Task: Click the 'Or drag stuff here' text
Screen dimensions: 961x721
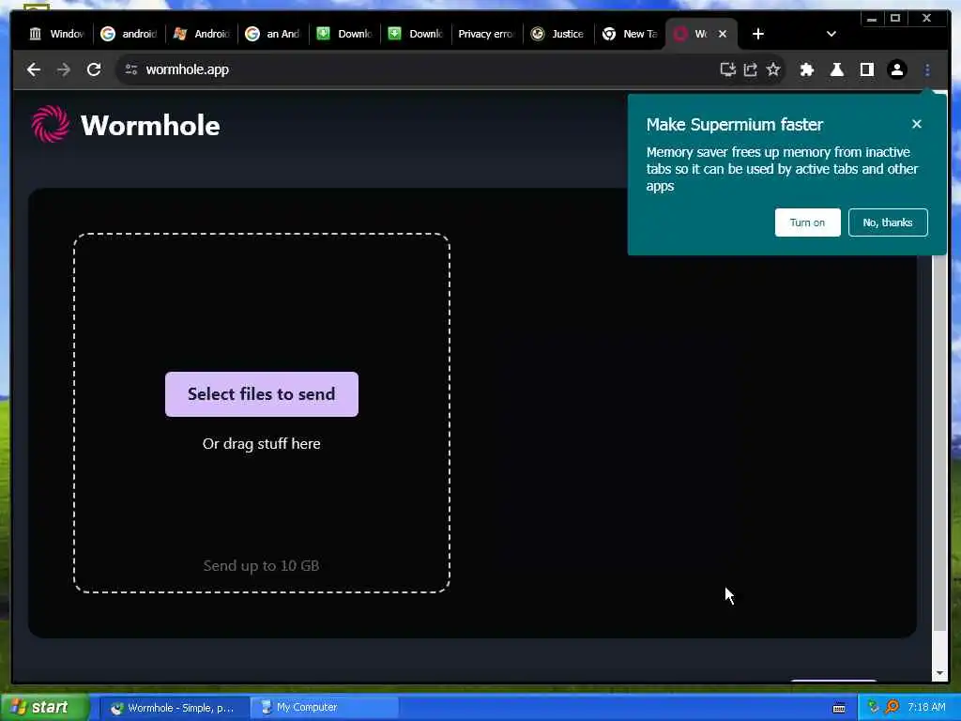Action: tap(262, 444)
